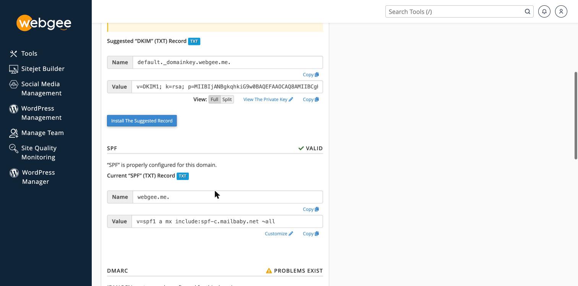The image size is (578, 286).
Task: Open the user account icon
Action: pyautogui.click(x=561, y=11)
